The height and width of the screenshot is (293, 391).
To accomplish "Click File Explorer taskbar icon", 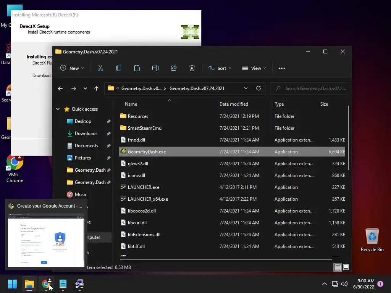I will [x=29, y=284].
